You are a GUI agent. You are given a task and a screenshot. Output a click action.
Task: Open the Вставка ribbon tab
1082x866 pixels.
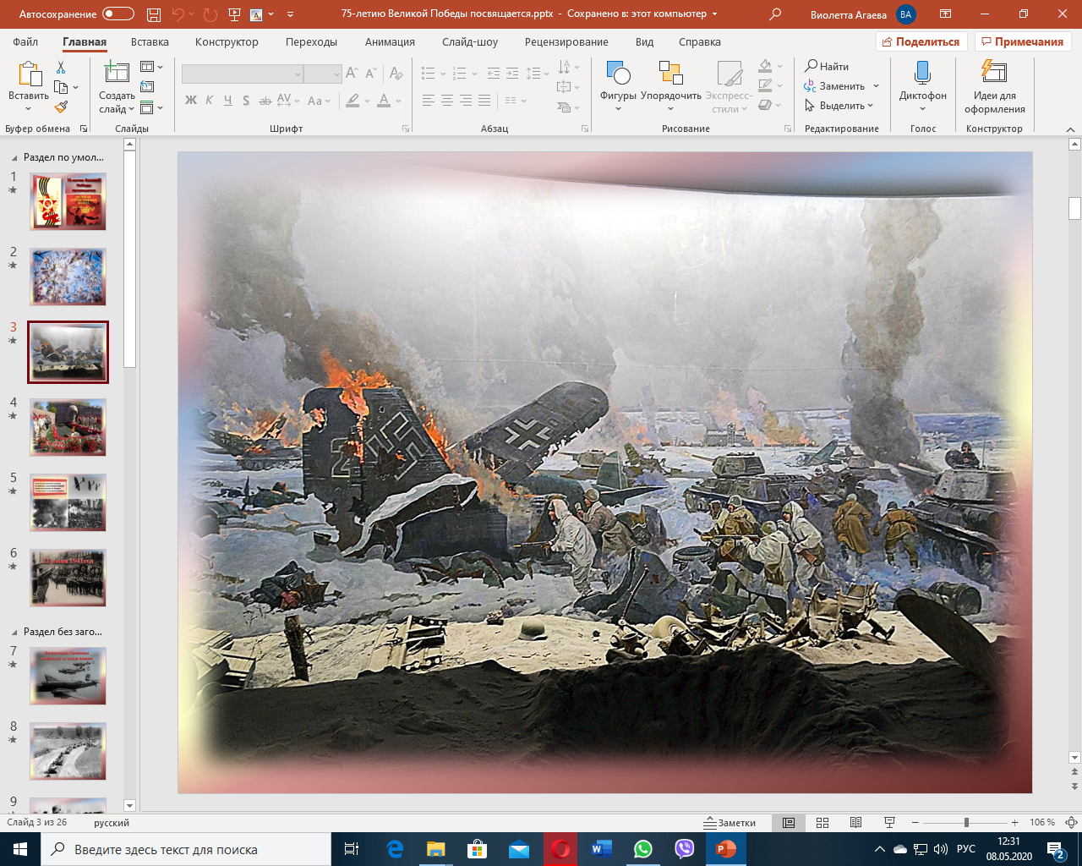pyautogui.click(x=150, y=42)
